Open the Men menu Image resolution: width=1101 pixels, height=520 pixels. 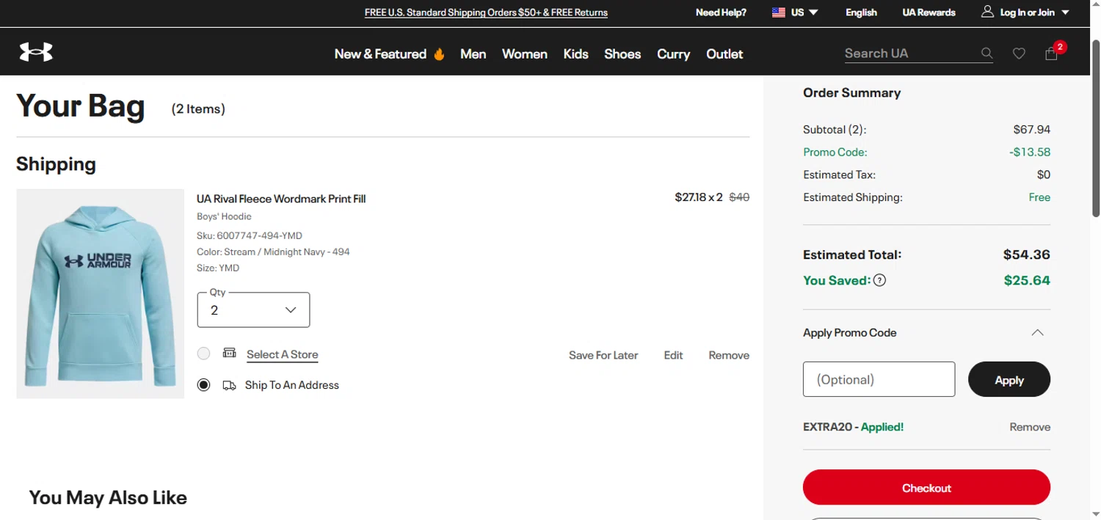[473, 54]
